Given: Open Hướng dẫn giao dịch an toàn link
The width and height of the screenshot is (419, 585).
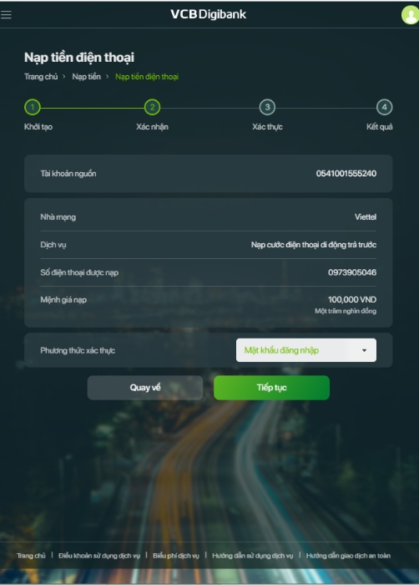Looking at the screenshot, I should click(348, 556).
